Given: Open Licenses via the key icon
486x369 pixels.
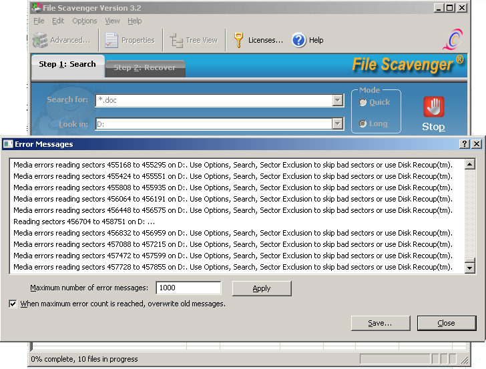Looking at the screenshot, I should [238, 40].
